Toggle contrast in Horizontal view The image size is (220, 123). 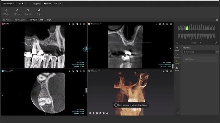[x=77, y=71]
